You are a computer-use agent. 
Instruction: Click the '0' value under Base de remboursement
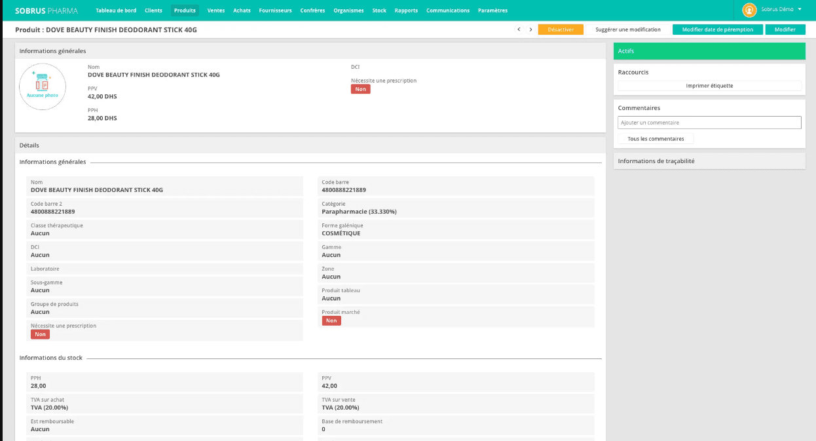(324, 429)
